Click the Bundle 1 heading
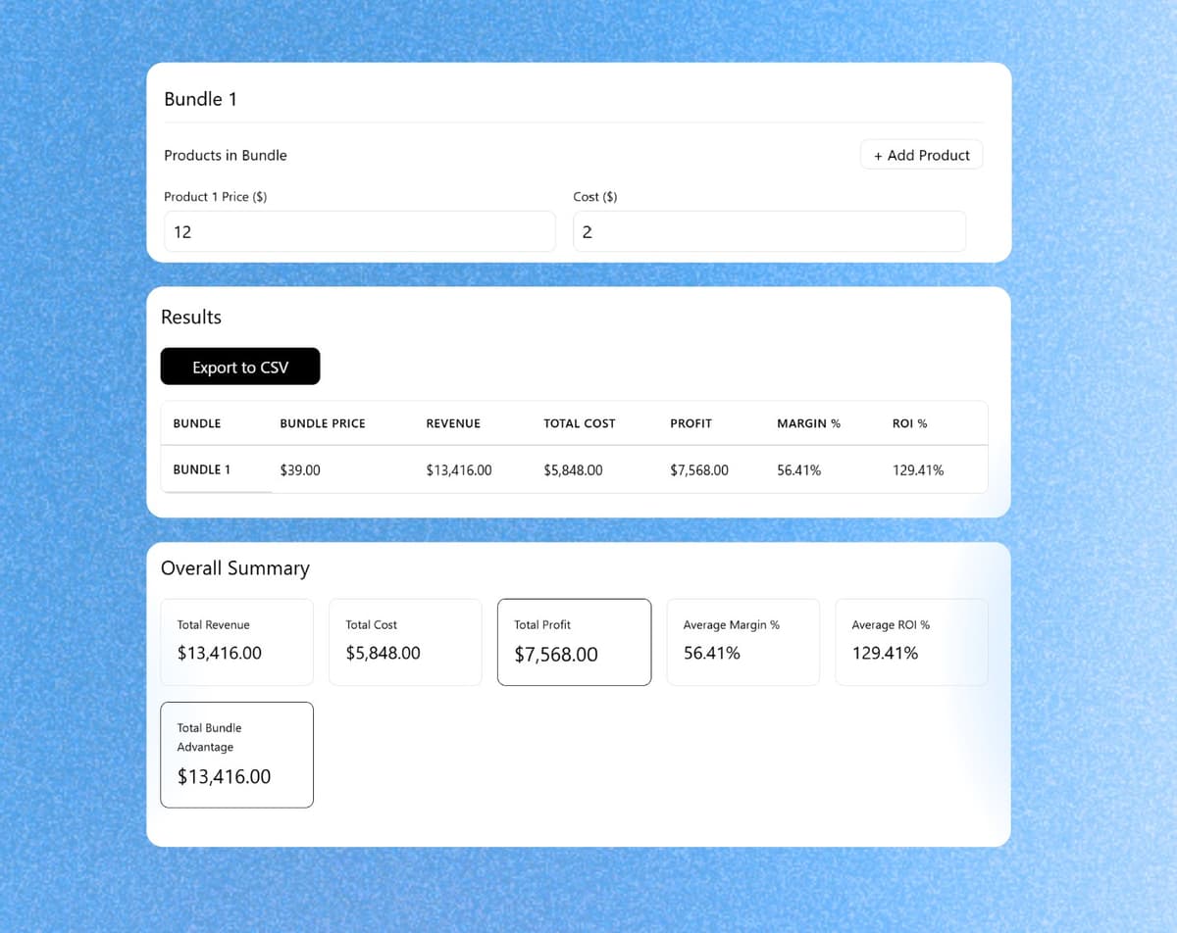This screenshot has height=933, width=1177. [200, 99]
